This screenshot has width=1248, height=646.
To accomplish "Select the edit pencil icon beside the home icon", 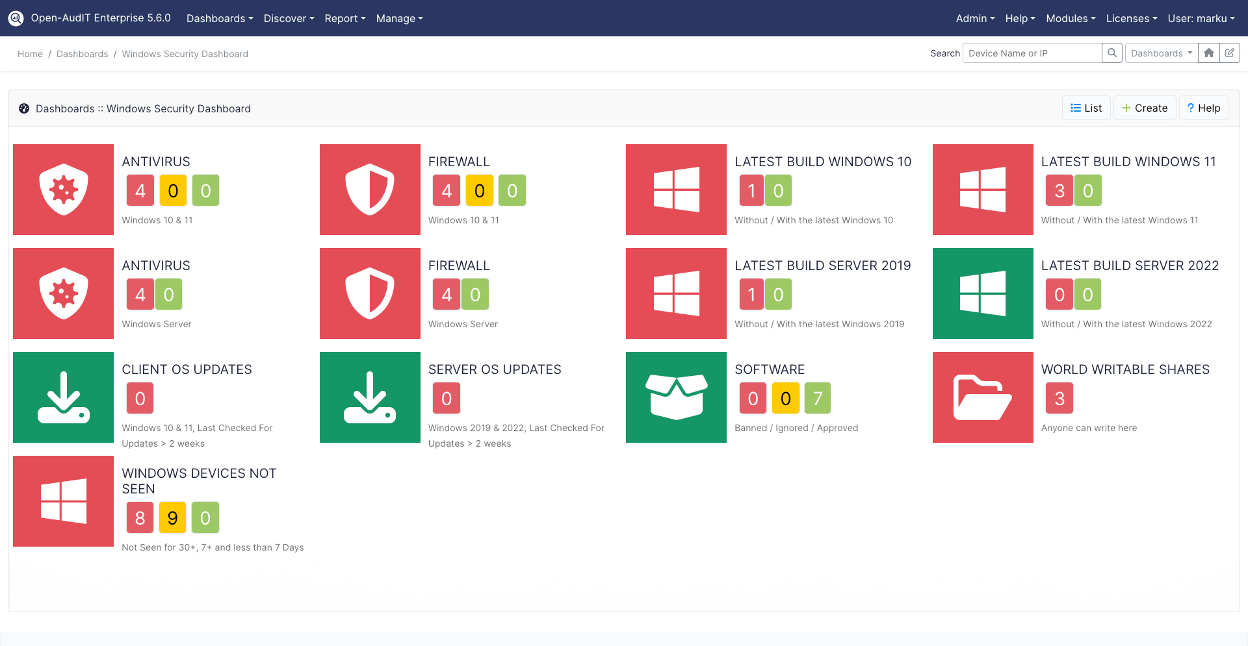I will click(1230, 53).
